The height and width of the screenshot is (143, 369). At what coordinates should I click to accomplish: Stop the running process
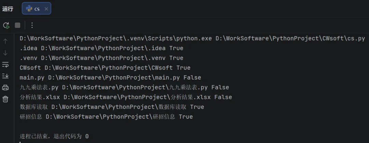[17, 25]
